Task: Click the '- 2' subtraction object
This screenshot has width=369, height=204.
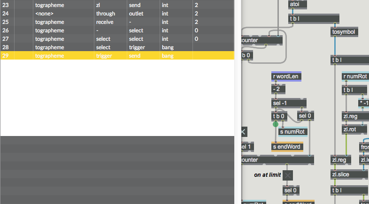Action: coord(279,89)
